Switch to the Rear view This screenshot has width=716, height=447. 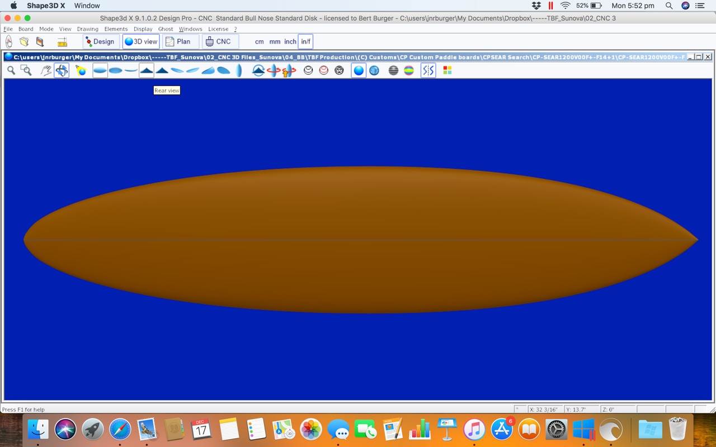click(x=146, y=70)
